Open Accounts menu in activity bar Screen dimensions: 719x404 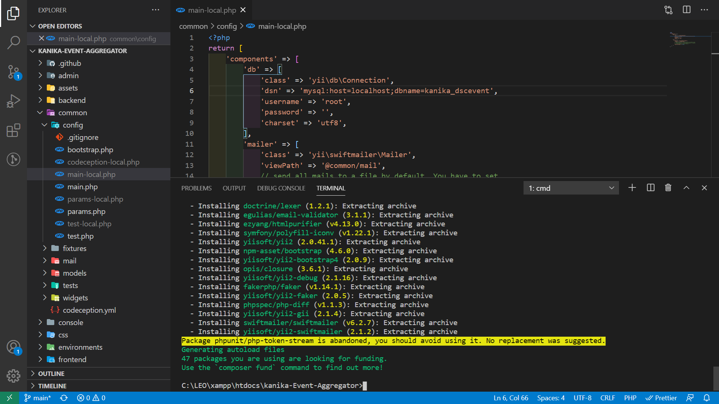13,347
